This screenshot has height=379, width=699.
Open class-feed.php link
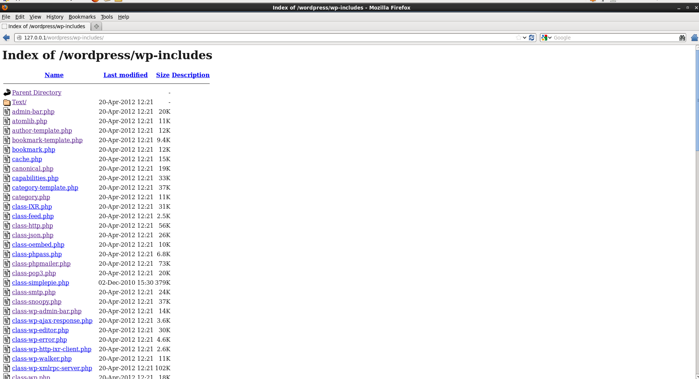[33, 216]
